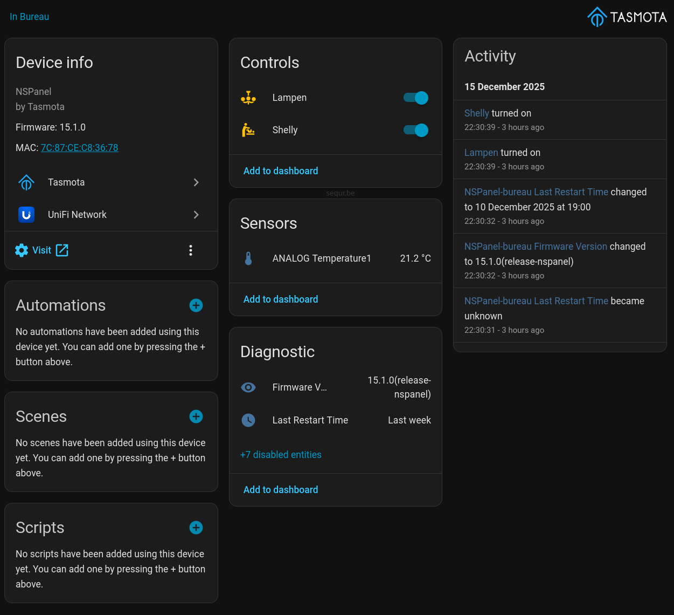Screen dimensions: 674x615
Task: Click the TASMOTA logo in the header
Action: point(627,17)
